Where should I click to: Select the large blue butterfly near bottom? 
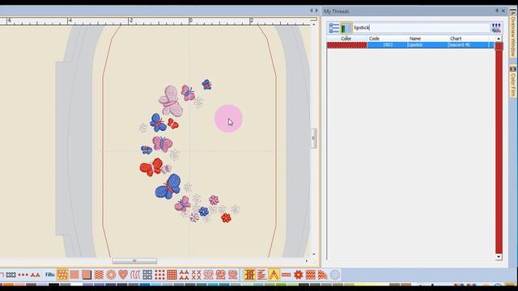[x=168, y=187]
